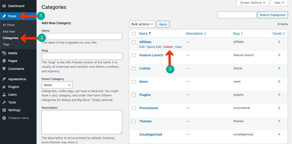Check the News category checkbox
292x144 pixels.
pyautogui.click(x=134, y=82)
